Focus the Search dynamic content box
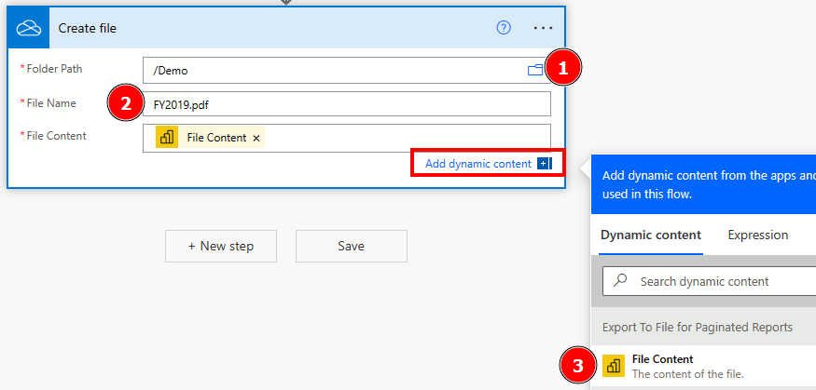 718,281
